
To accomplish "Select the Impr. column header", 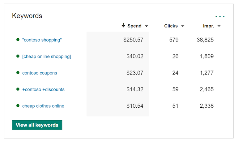I will [x=208, y=26].
